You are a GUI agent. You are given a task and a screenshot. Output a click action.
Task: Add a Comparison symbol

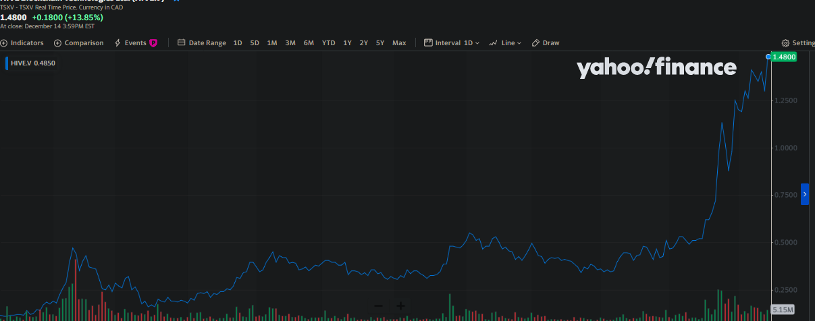click(78, 42)
